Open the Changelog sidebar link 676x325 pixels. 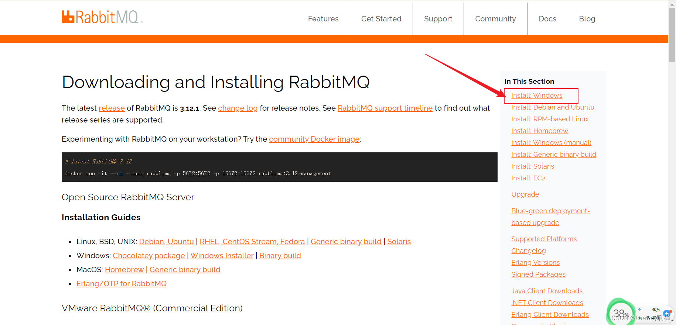(529, 251)
